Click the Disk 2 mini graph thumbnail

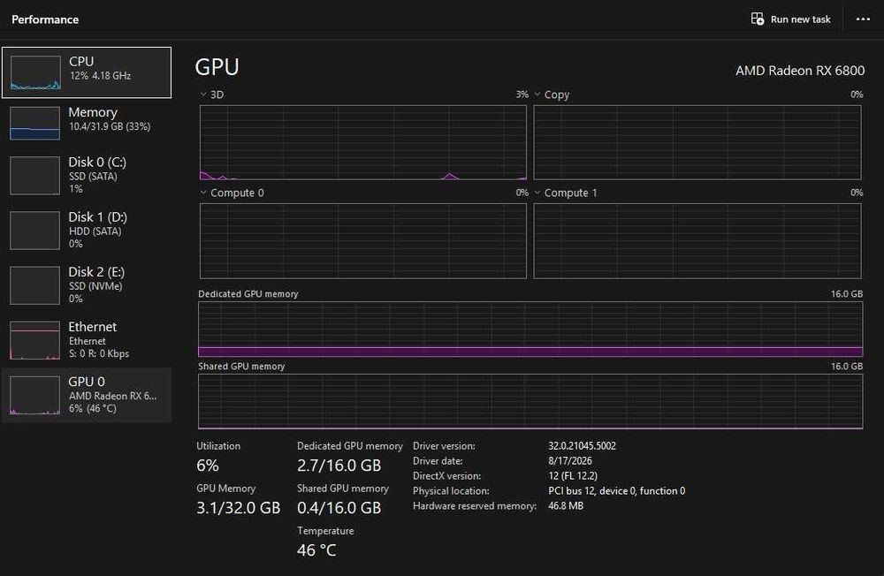click(x=35, y=285)
